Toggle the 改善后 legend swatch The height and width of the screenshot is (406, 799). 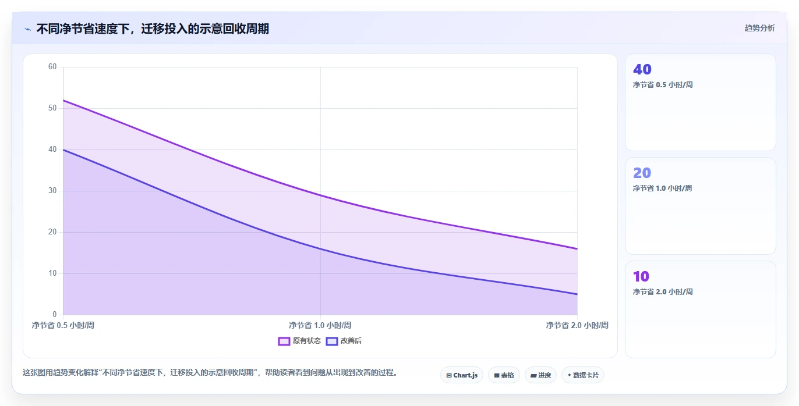tap(332, 341)
